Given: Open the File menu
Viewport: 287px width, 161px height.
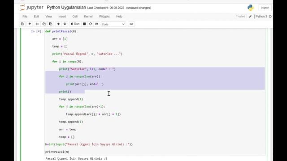Looking at the screenshot, I should [x=25, y=17].
